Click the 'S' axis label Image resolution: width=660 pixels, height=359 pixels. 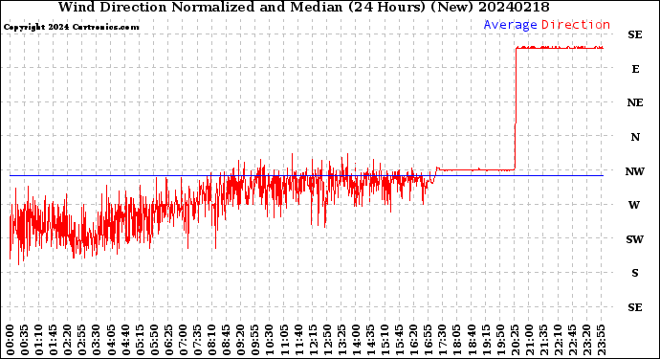coord(635,273)
